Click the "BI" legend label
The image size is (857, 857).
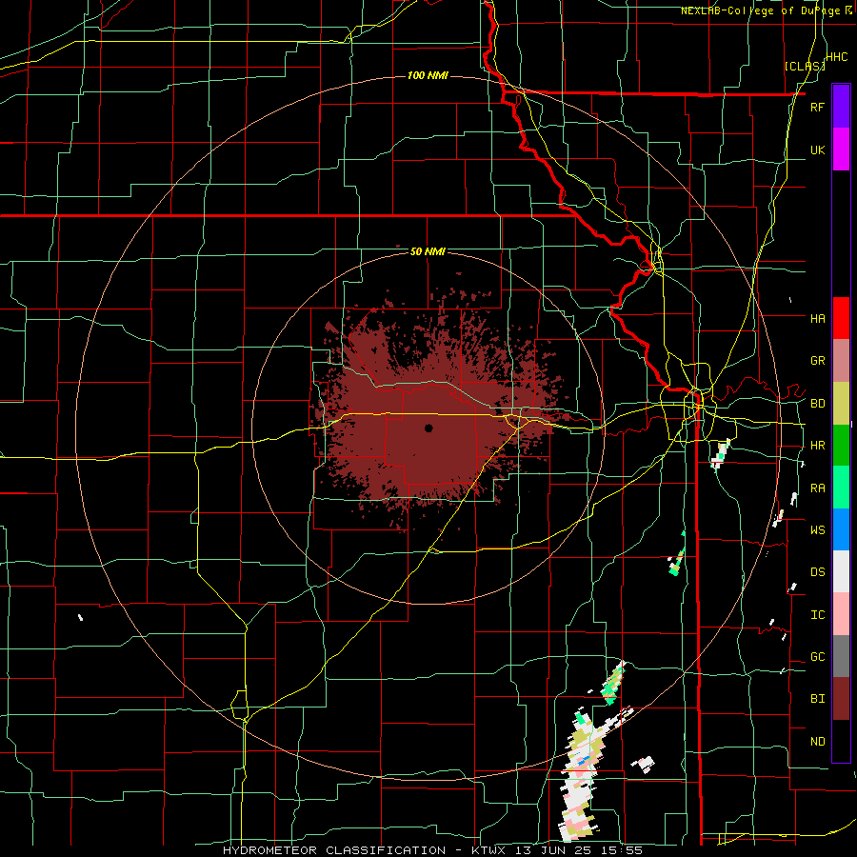coord(817,699)
